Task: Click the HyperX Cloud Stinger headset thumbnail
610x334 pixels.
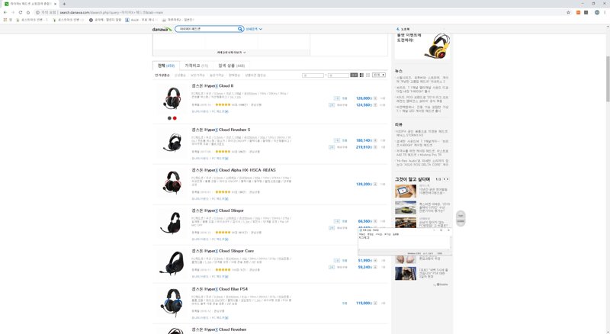Action: pyautogui.click(x=172, y=223)
